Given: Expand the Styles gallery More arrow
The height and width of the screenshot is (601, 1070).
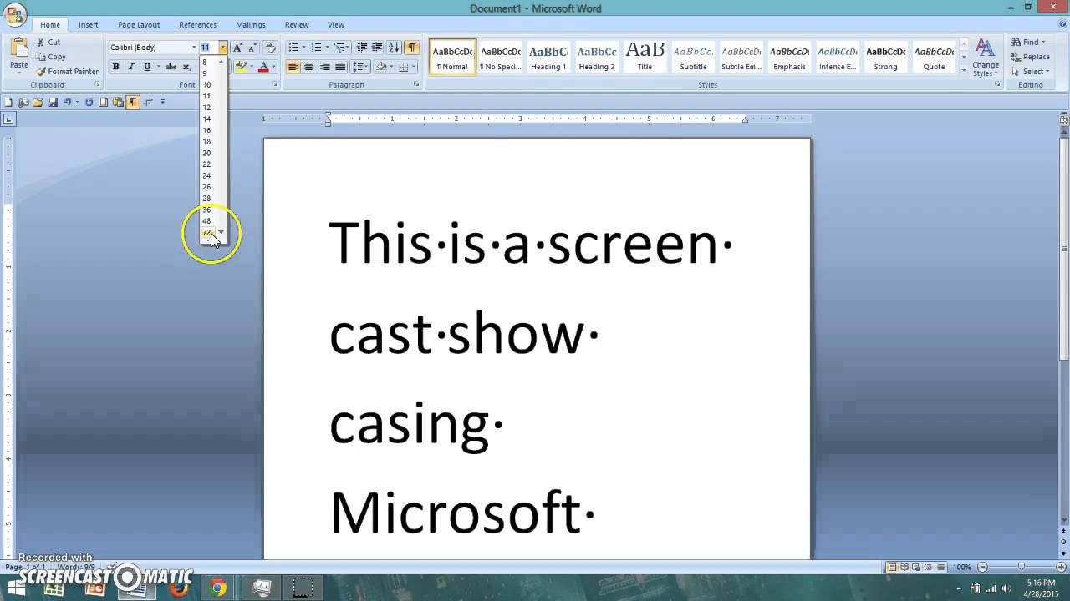Looking at the screenshot, I should 963,72.
